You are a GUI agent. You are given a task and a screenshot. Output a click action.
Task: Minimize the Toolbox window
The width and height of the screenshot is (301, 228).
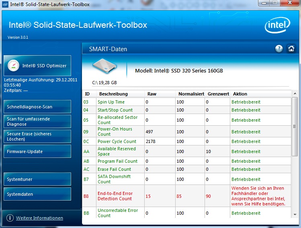point(264,3)
